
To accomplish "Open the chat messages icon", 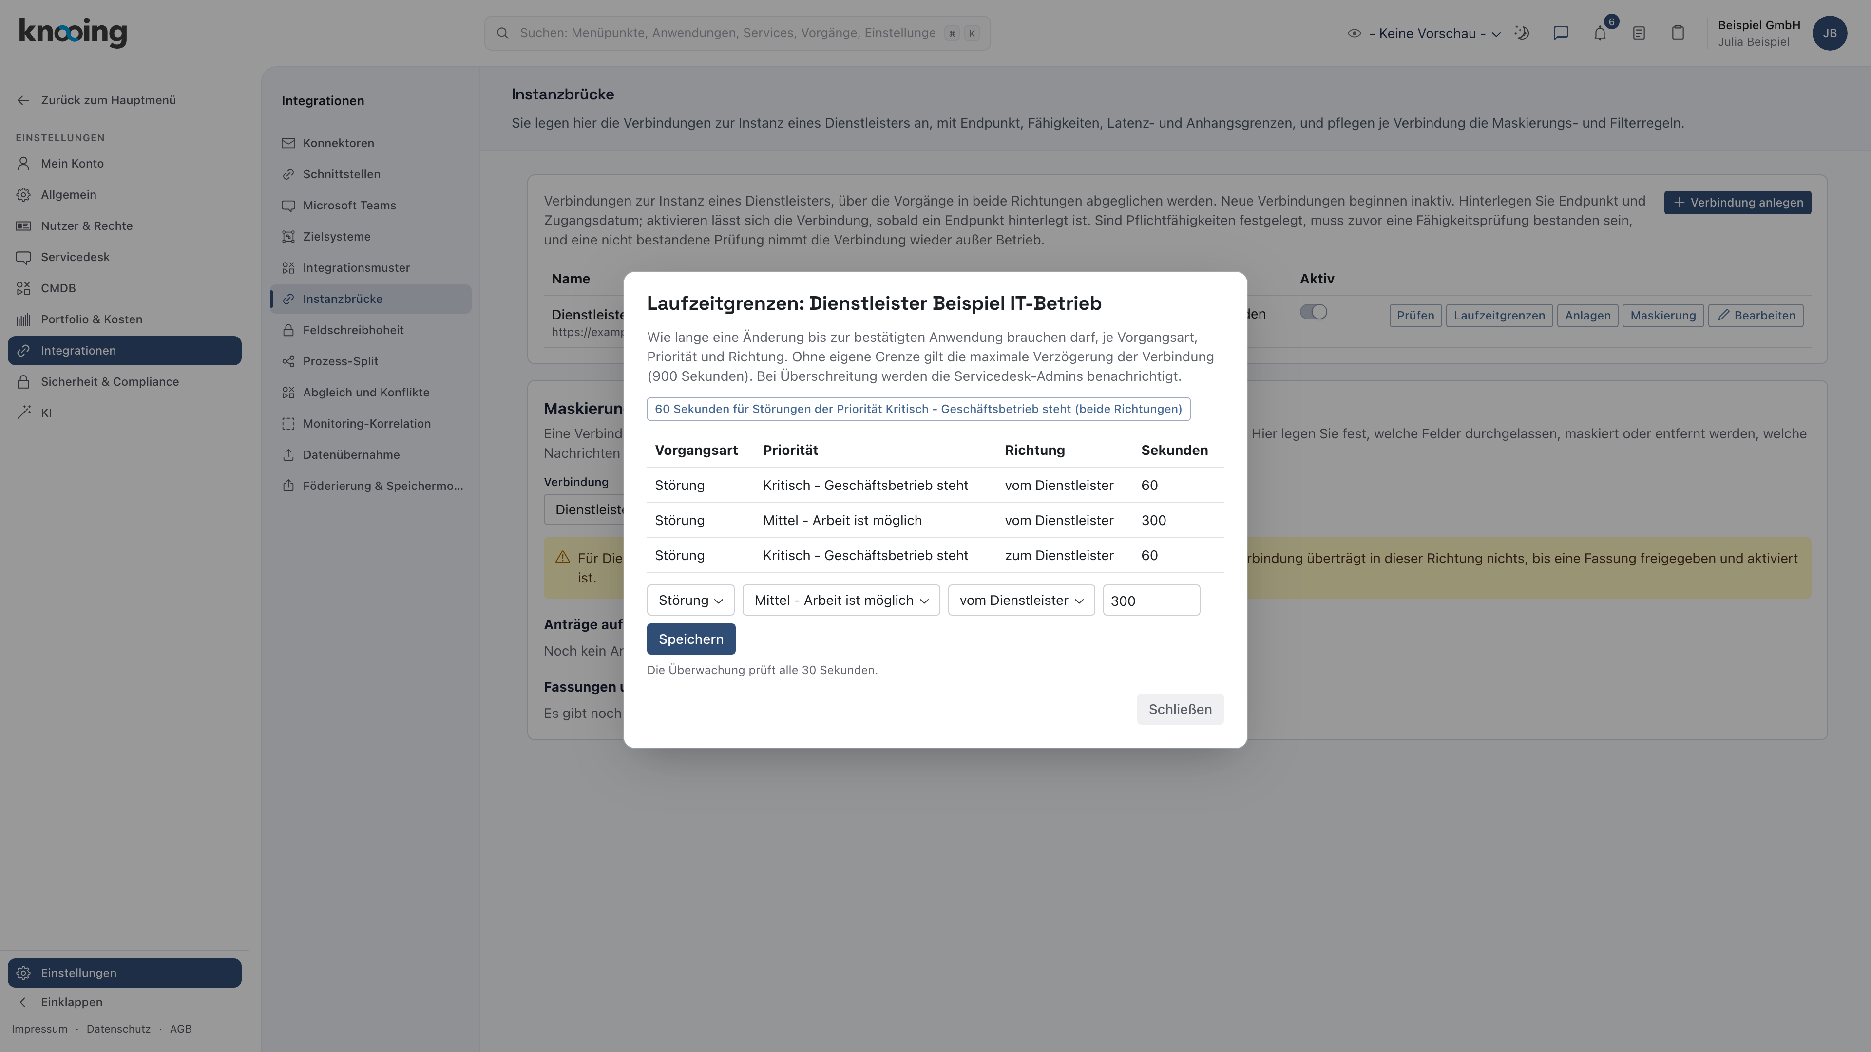I will 1561,33.
